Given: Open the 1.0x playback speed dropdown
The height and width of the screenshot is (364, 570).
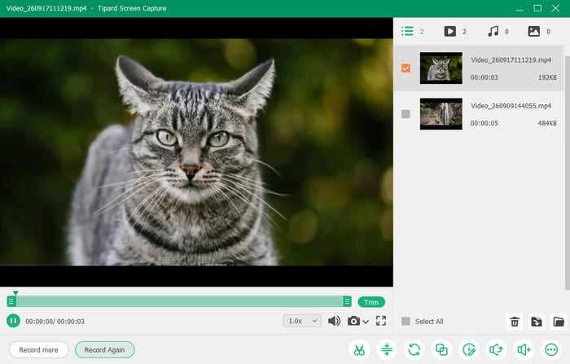Looking at the screenshot, I should [x=302, y=321].
